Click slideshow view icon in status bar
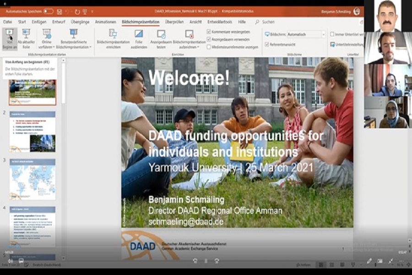 tap(353, 265)
